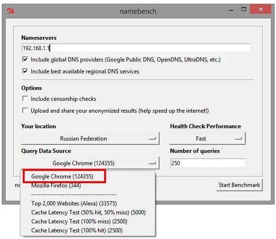
Task: Choose Cache Latency Test (100% miss)
Action: pyautogui.click(x=79, y=221)
